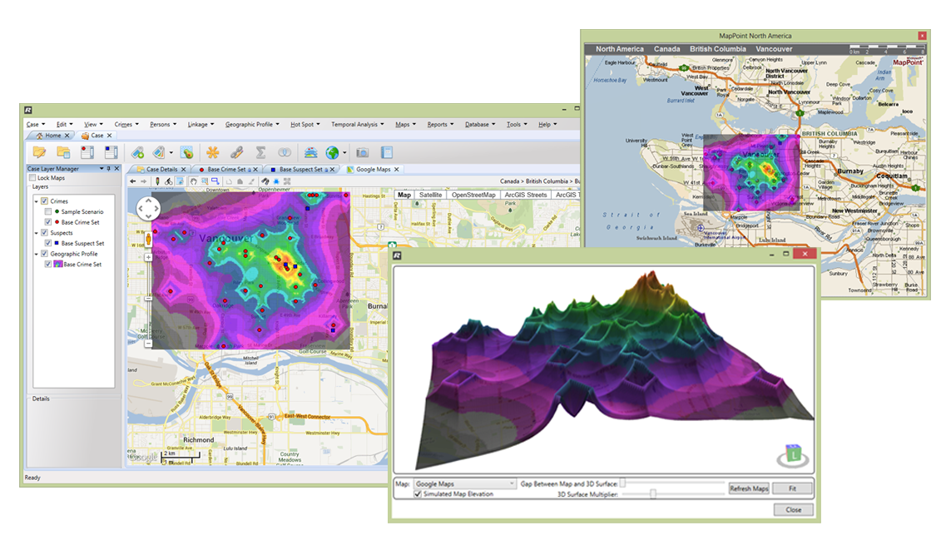The width and height of the screenshot is (941, 555).
Task: Click the map back arrow icon
Action: point(131,181)
